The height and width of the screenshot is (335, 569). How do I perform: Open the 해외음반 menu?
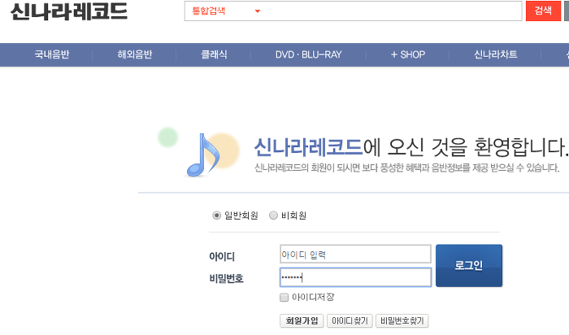pos(135,54)
